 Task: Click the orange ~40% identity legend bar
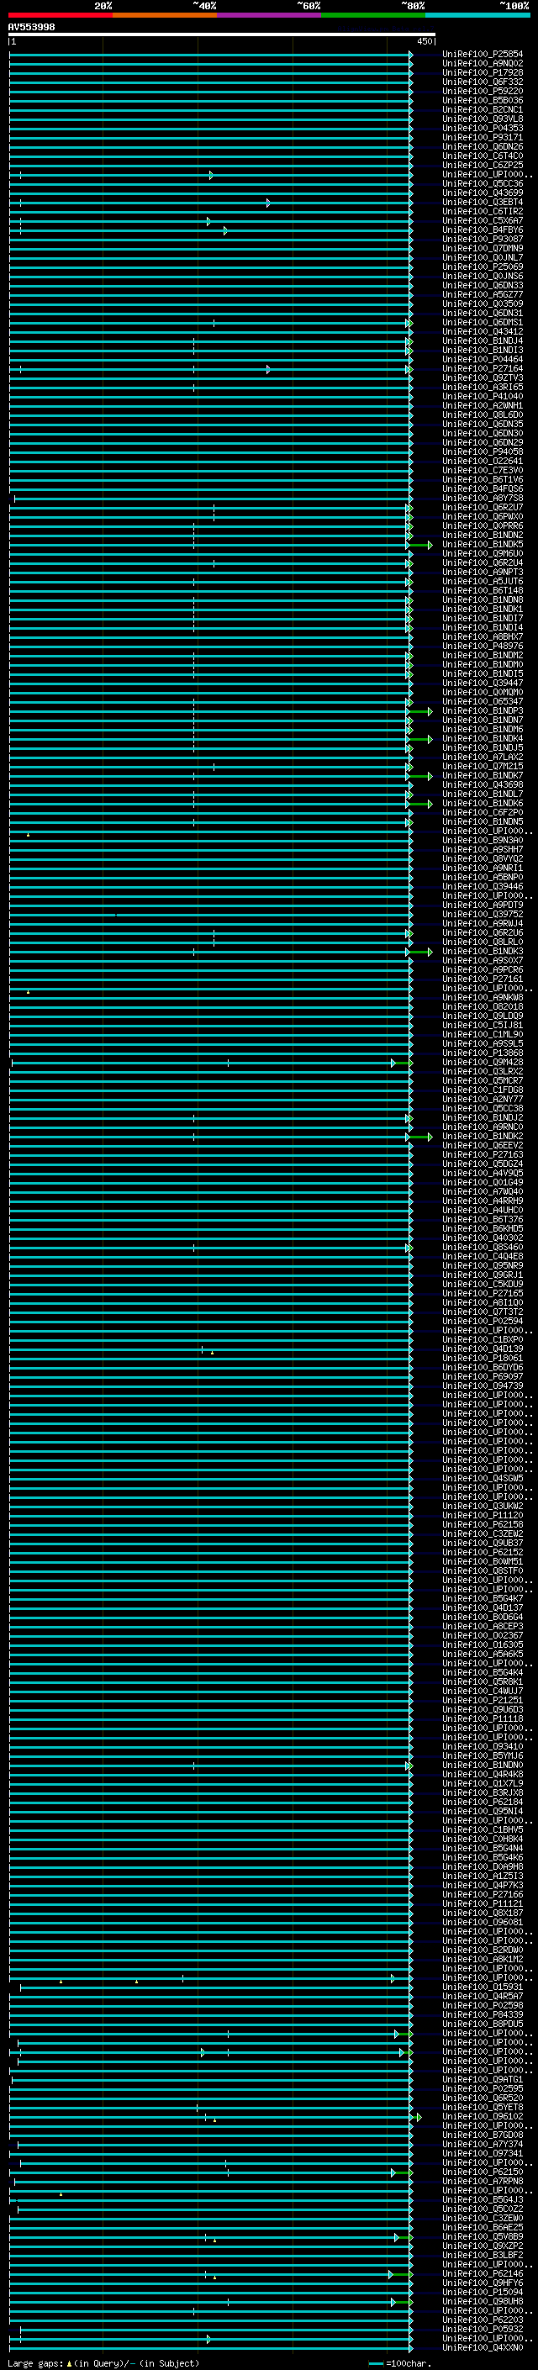[x=165, y=15]
